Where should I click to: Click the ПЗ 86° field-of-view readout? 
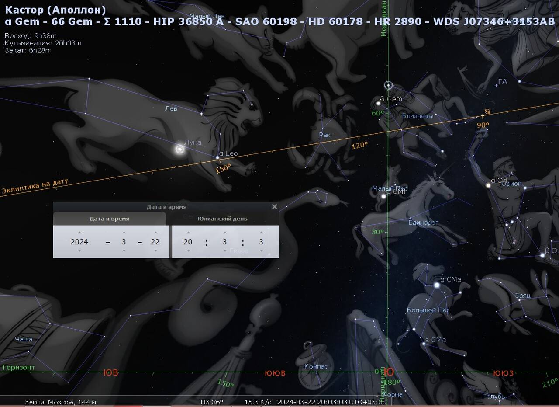212,402
